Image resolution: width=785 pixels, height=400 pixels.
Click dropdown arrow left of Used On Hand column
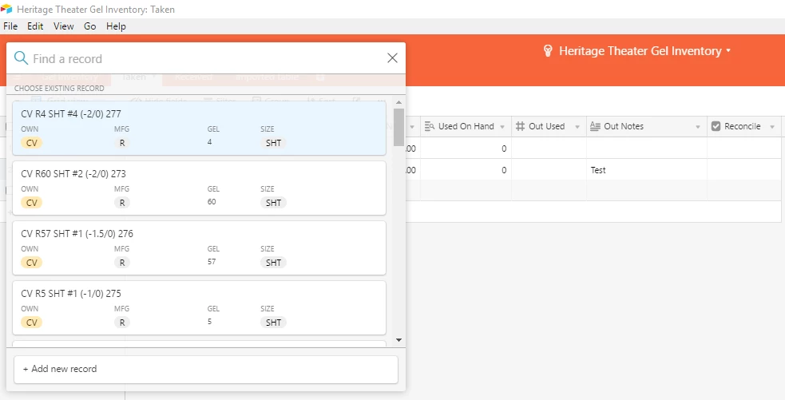412,127
